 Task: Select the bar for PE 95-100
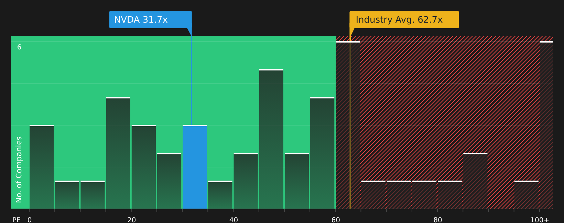[527, 195]
